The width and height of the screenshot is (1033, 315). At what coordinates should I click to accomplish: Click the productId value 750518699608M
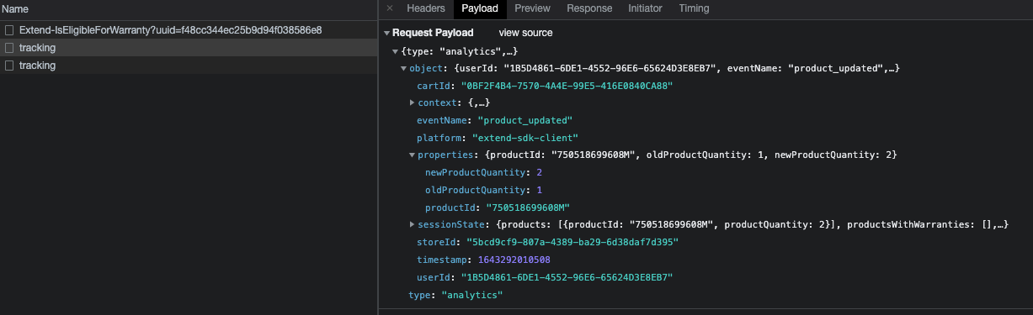point(528,207)
